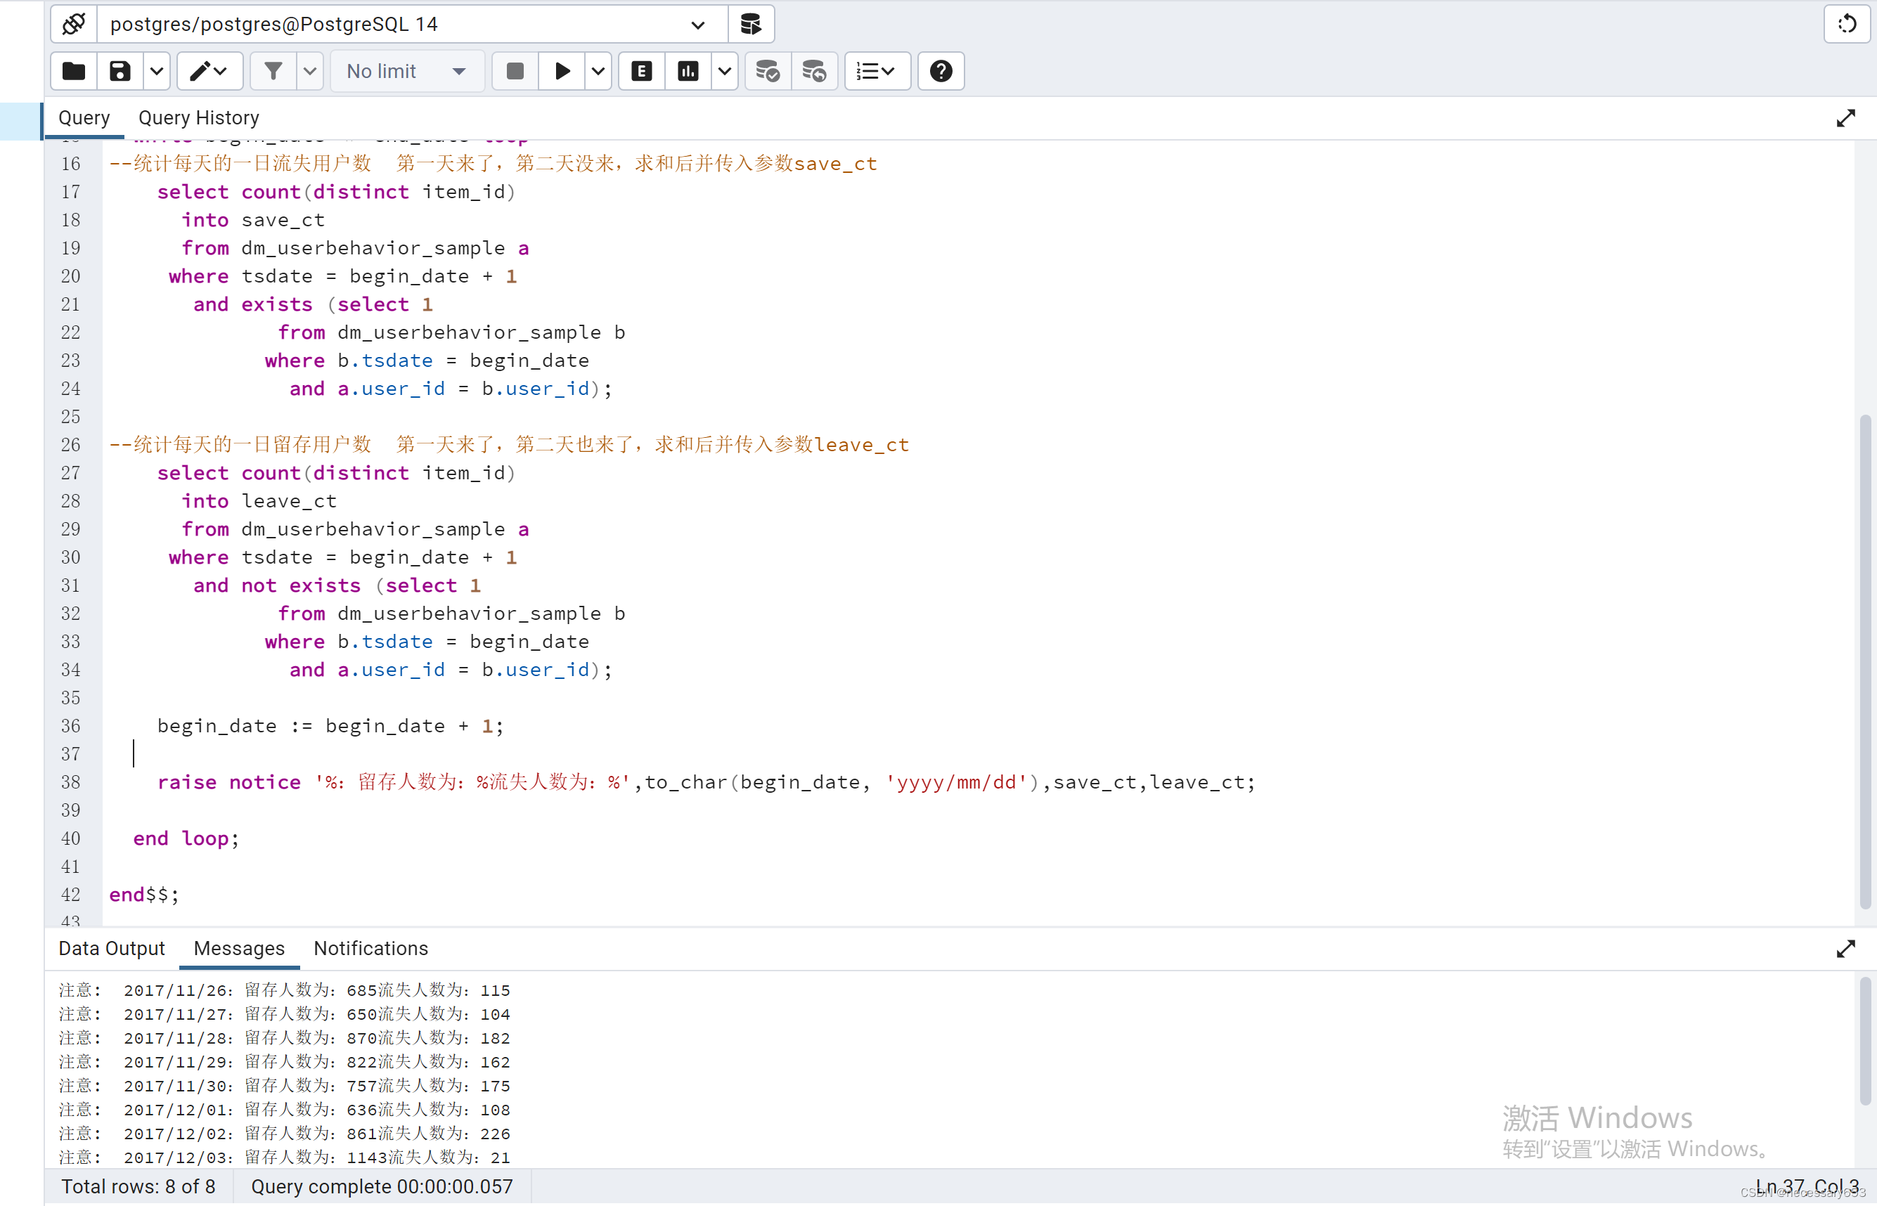Screen dimensions: 1877x1206
Task: Maximize the results output panel
Action: pos(1845,948)
